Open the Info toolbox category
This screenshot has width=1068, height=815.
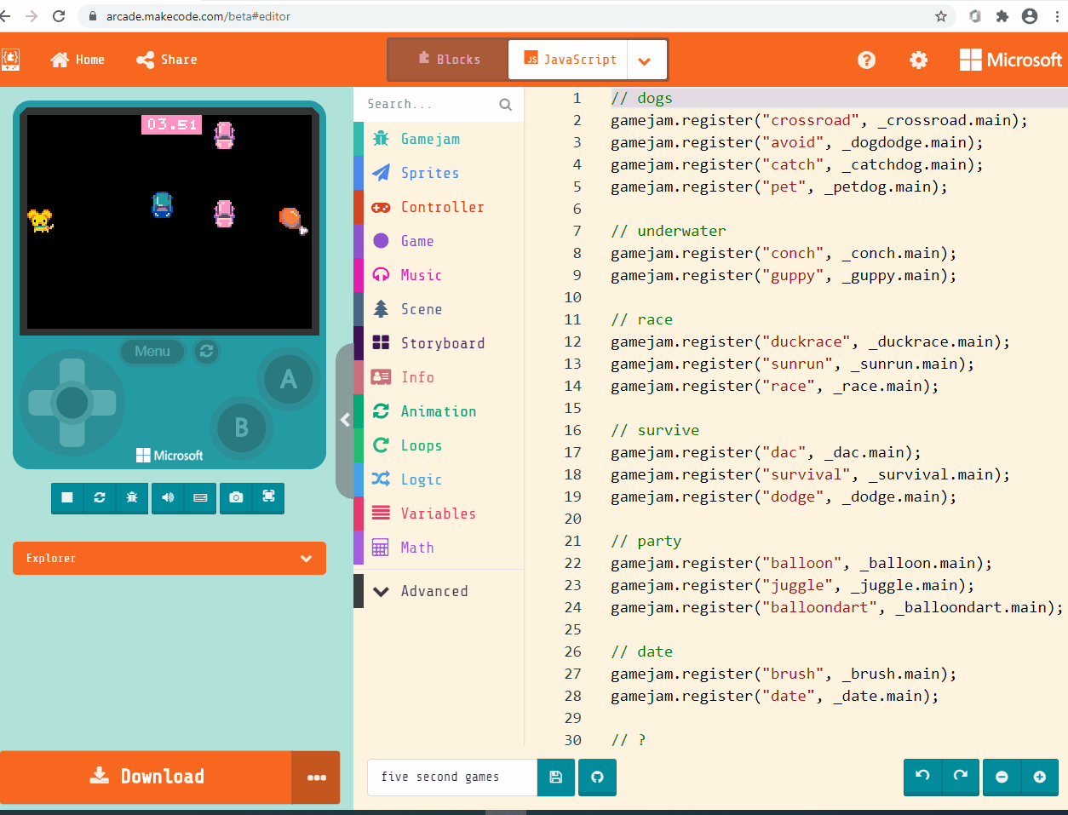pyautogui.click(x=439, y=377)
